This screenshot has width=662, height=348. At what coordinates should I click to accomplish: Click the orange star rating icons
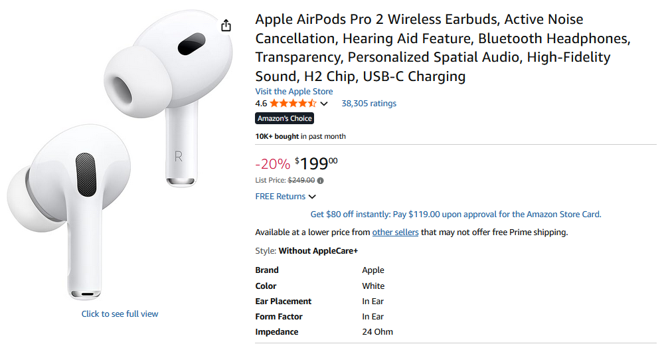[293, 104]
